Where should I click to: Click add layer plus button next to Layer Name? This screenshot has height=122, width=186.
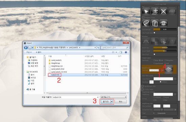point(175,79)
